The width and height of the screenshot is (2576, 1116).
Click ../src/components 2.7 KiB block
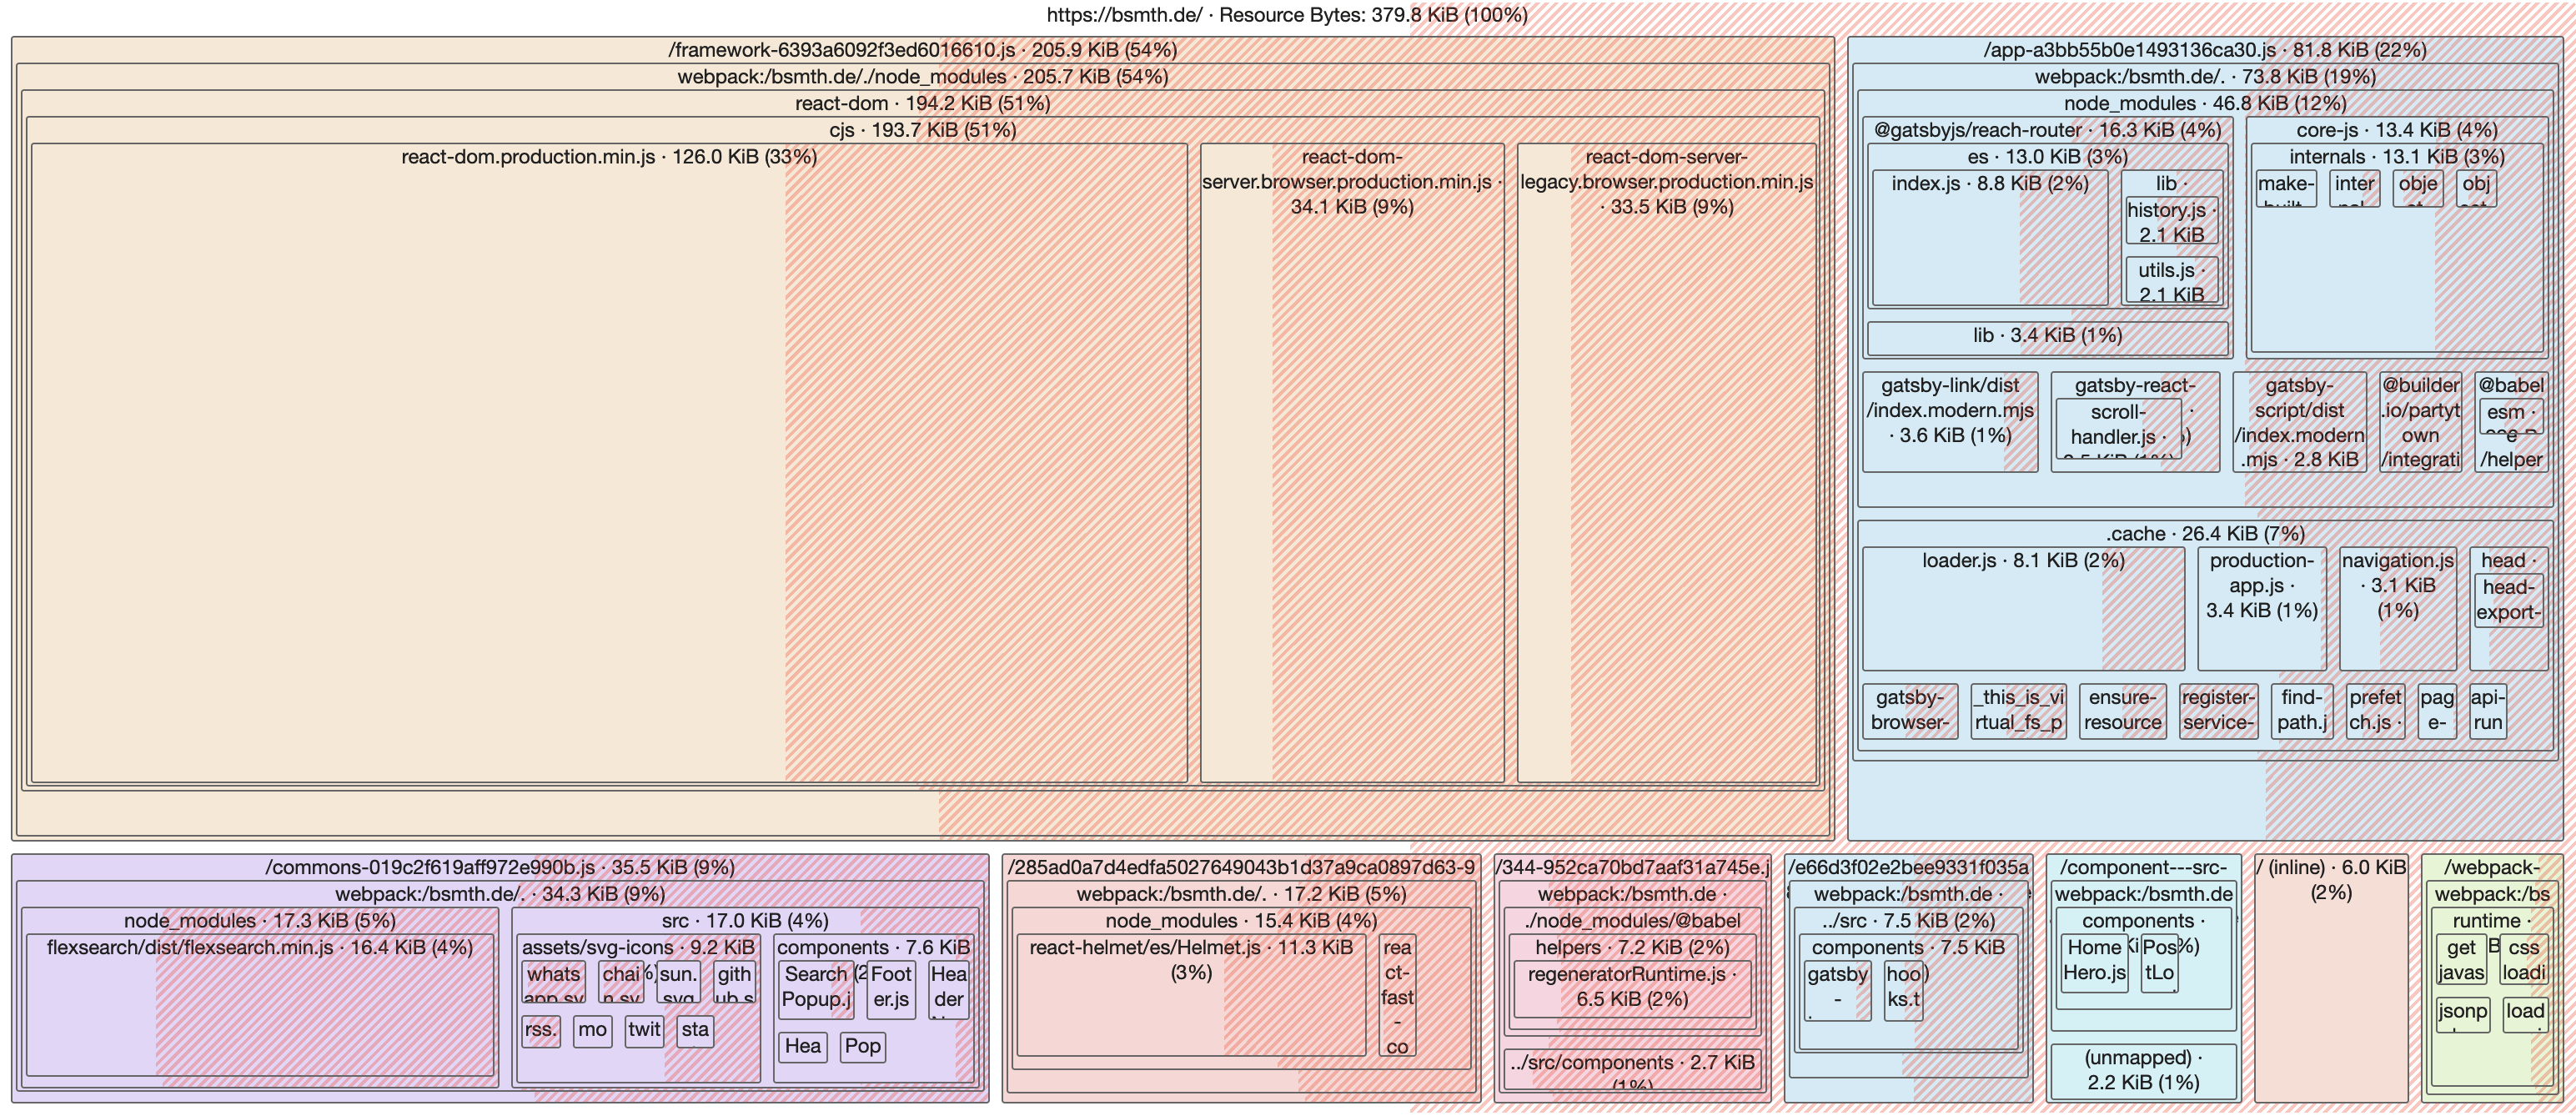(x=1632, y=1068)
